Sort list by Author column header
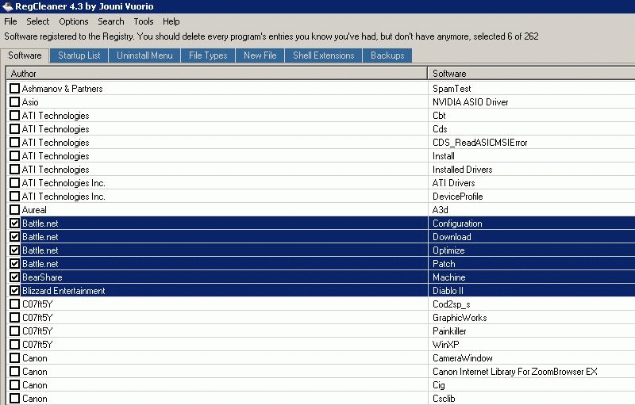635x405 pixels. click(x=217, y=73)
